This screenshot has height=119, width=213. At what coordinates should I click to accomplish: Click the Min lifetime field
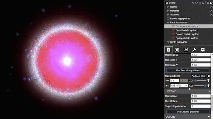click(201, 96)
